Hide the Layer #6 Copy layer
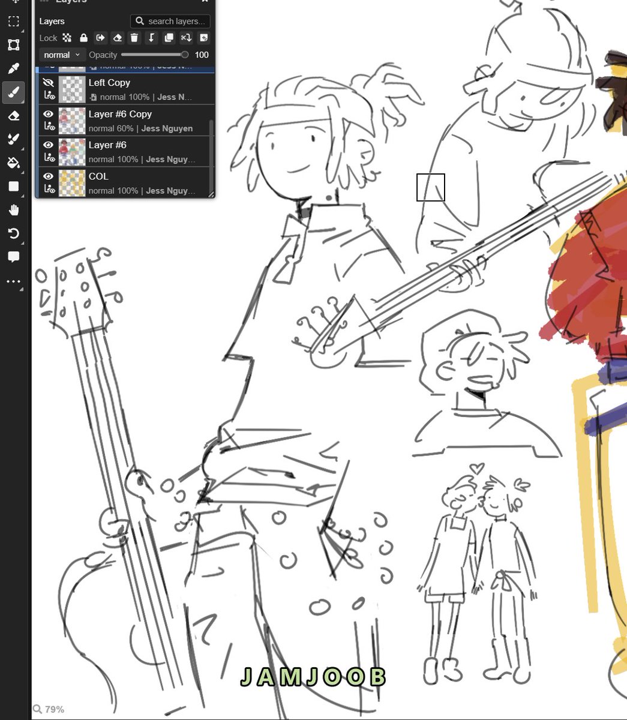627x720 pixels. point(49,114)
